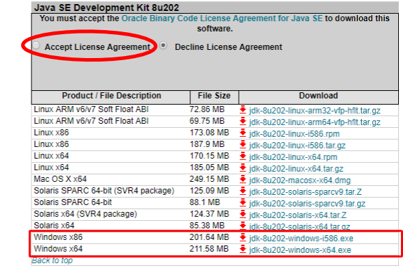Viewport: 403px width, 268px height.
Task: Download jdk-8u202-solaris-x64.tar.Z link
Action: point(298,215)
